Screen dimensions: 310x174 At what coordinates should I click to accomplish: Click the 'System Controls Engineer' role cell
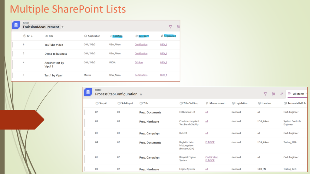coord(292,123)
